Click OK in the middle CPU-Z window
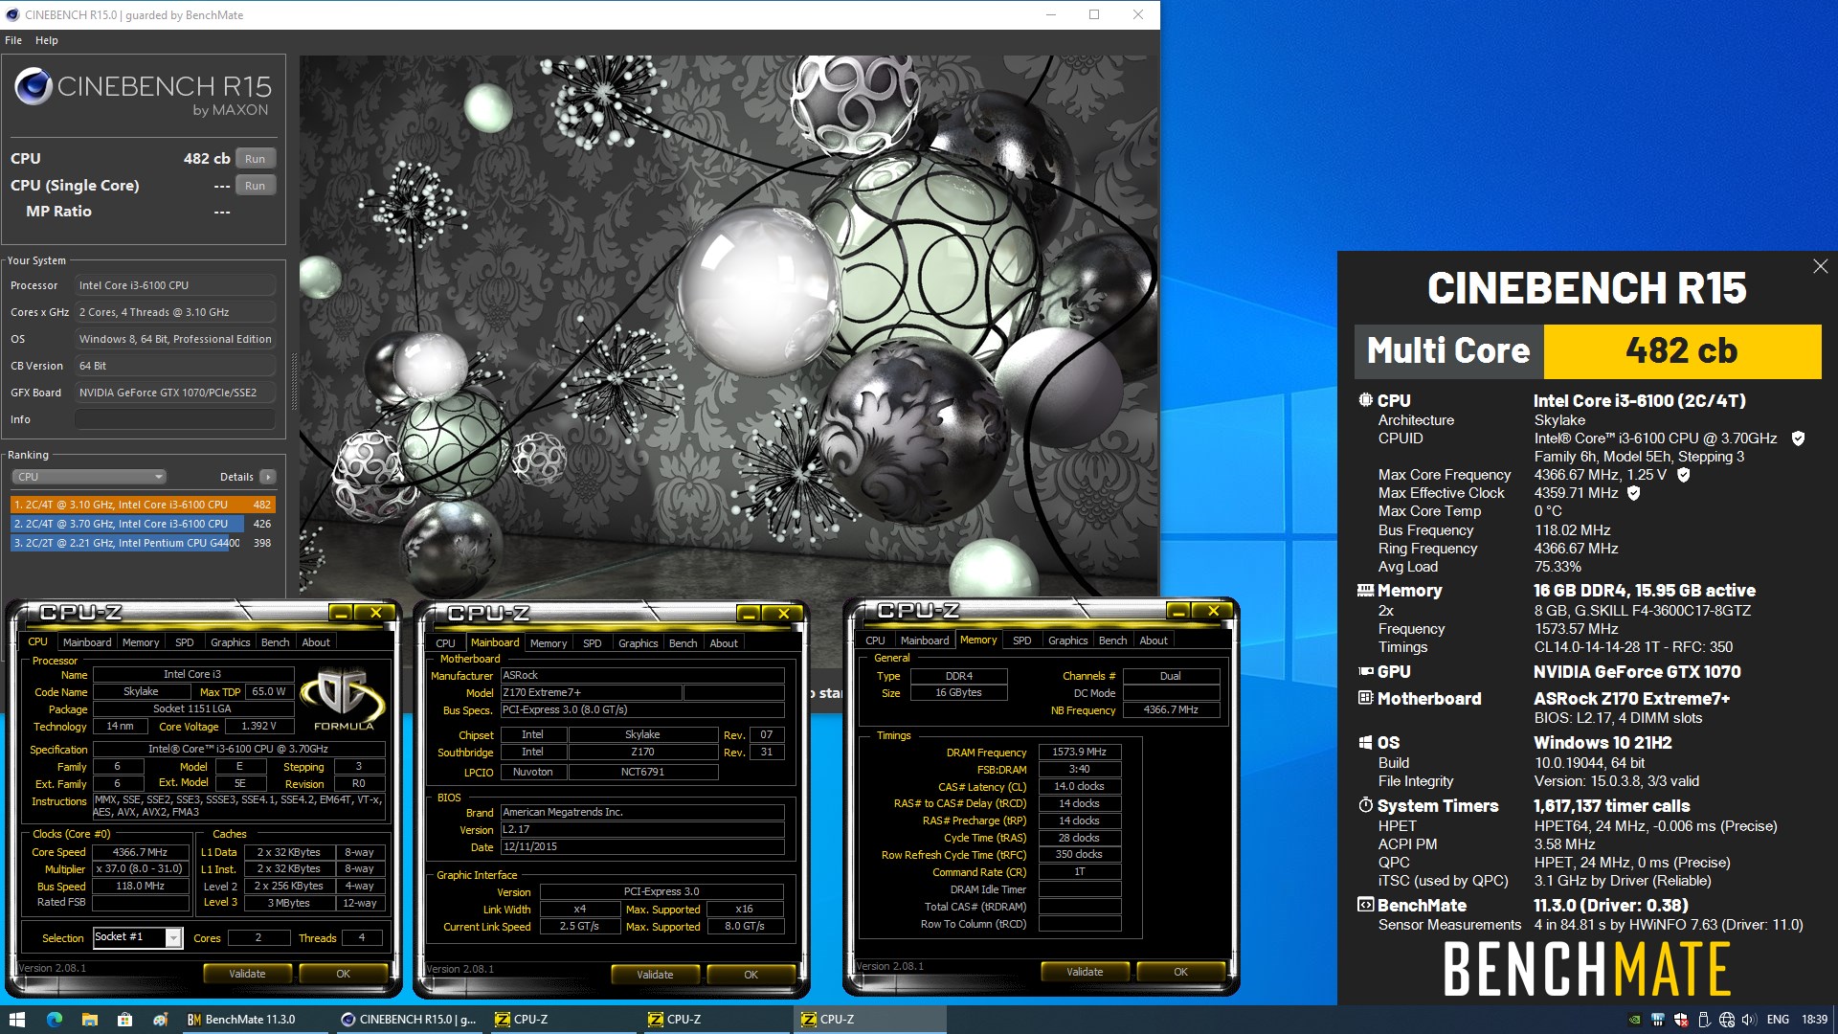The image size is (1838, 1034). pyautogui.click(x=751, y=975)
